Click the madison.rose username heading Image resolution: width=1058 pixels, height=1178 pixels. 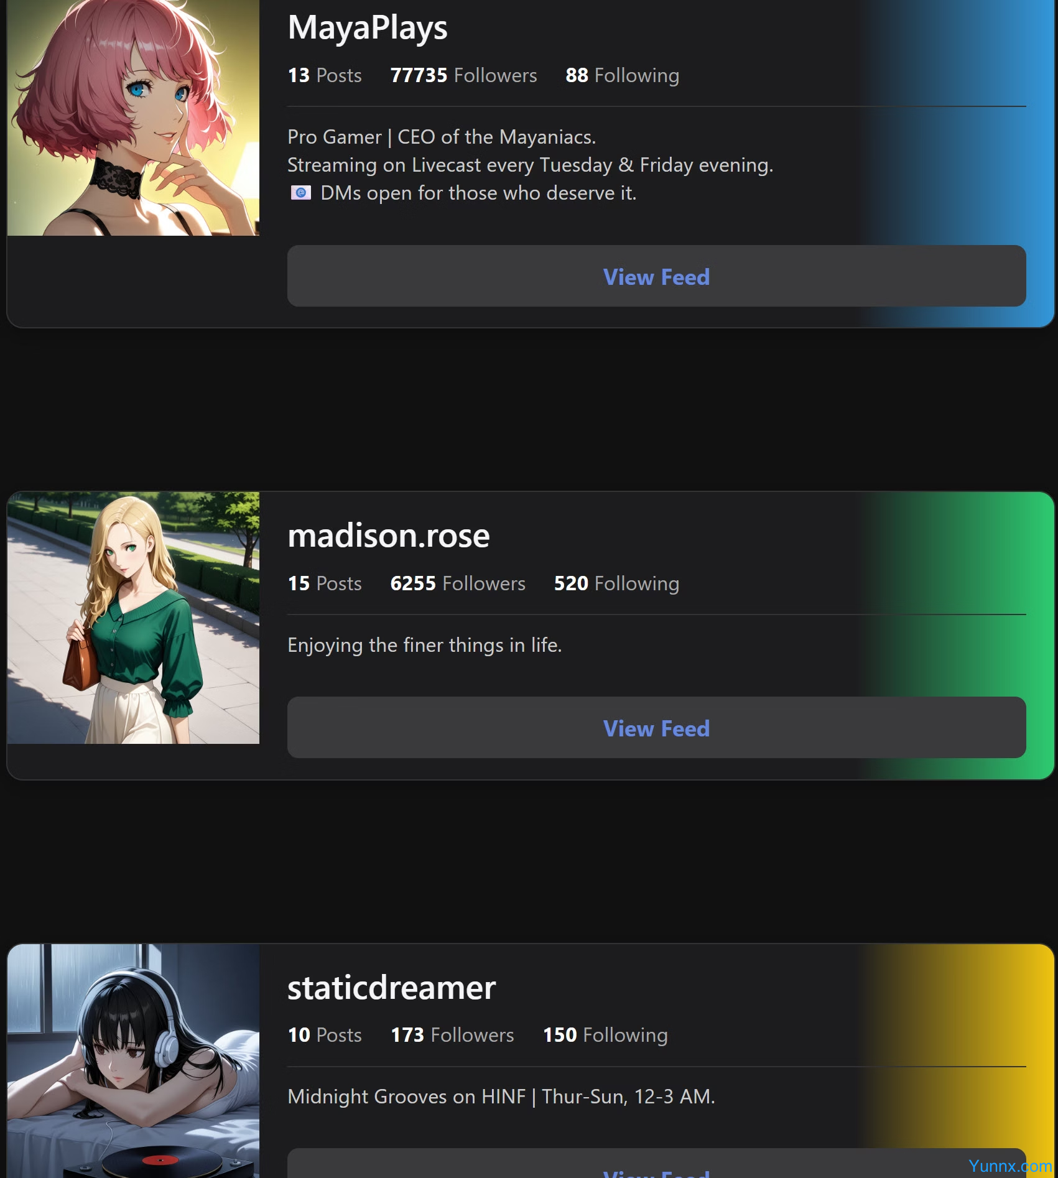click(389, 536)
